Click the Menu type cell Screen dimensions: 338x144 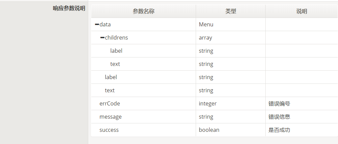(x=231, y=24)
